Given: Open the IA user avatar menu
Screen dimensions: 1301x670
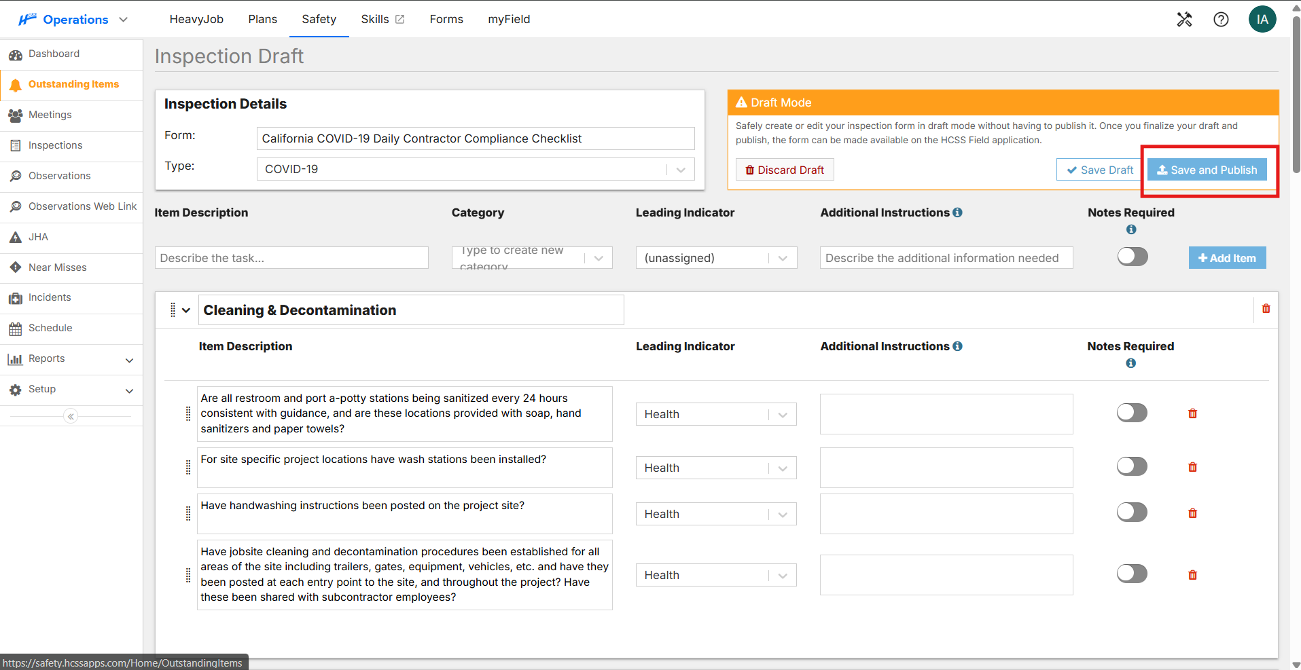Looking at the screenshot, I should 1262,19.
